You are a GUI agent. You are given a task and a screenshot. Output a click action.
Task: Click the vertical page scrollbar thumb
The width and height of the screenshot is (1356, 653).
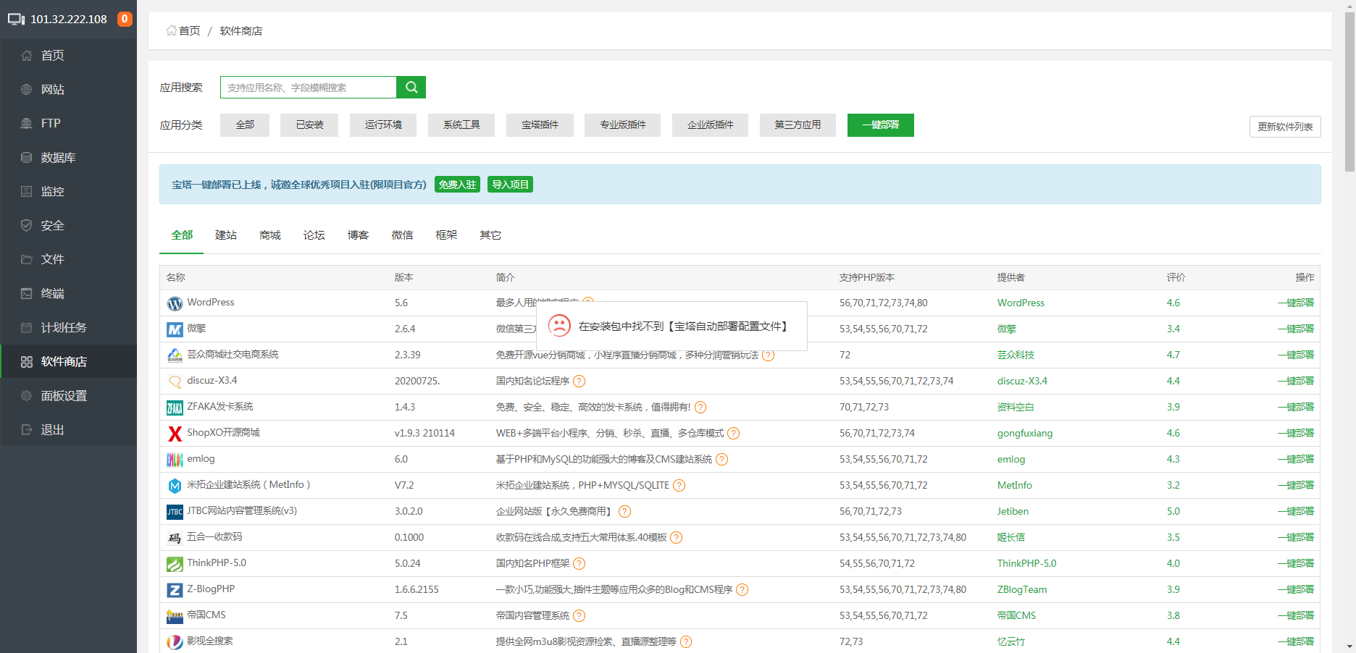coord(1349,90)
